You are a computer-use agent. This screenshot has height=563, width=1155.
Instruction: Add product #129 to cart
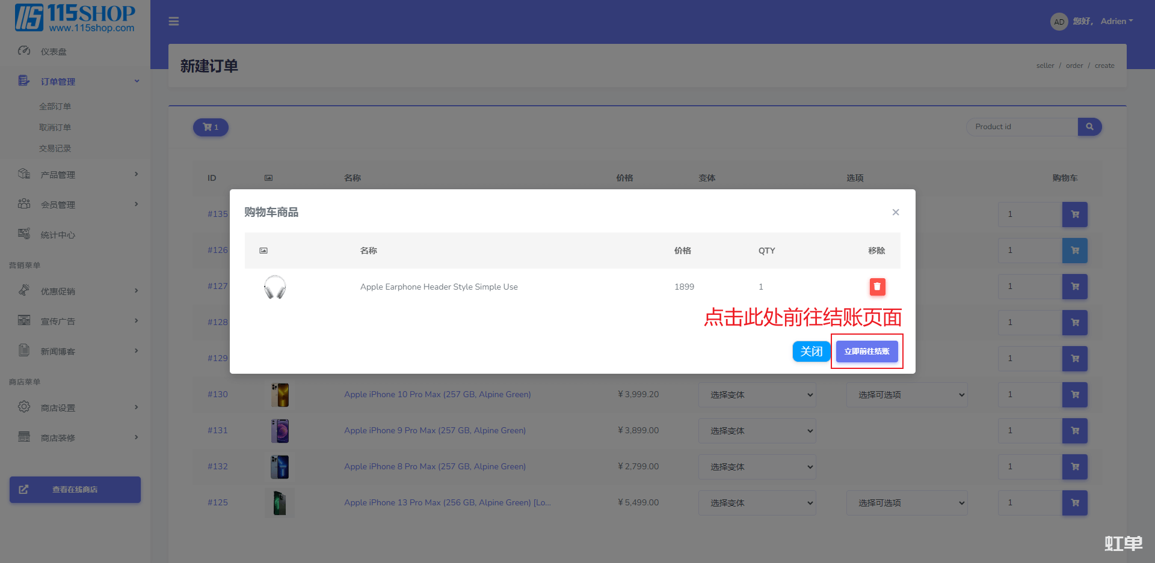tap(1075, 359)
